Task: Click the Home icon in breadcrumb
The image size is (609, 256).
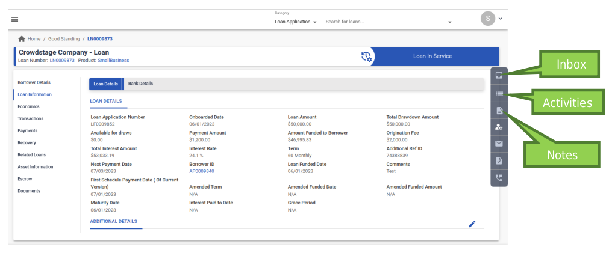Action: (x=22, y=39)
